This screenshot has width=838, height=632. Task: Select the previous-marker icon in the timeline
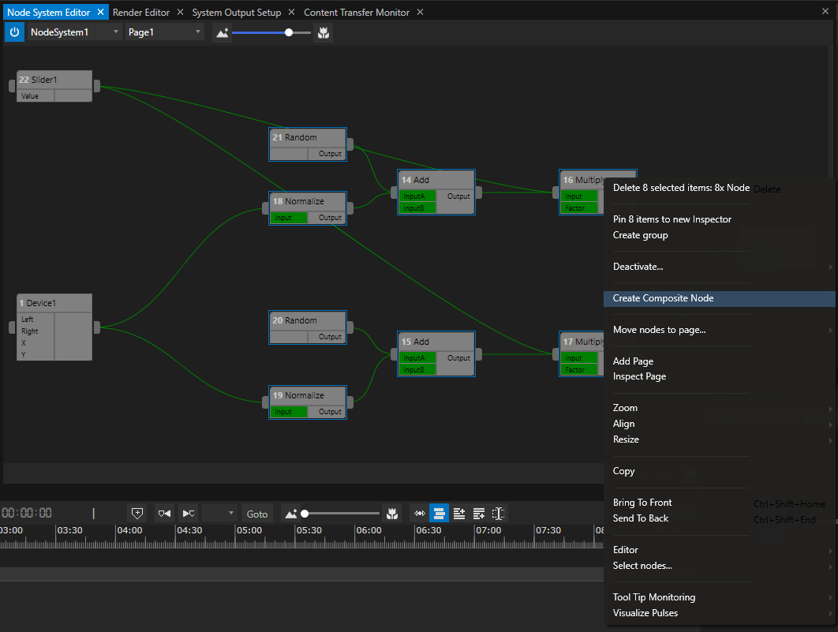[163, 513]
